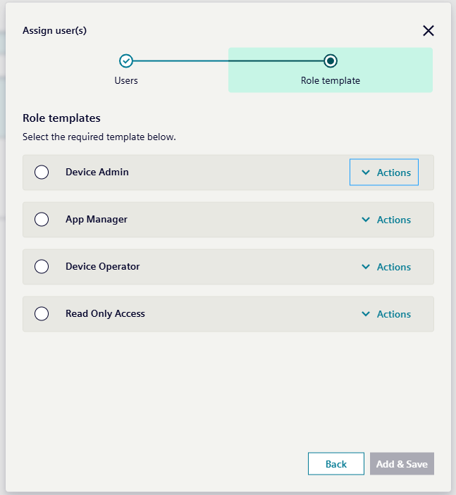Close the Assign user(s) dialog
The image size is (456, 495).
(x=428, y=30)
